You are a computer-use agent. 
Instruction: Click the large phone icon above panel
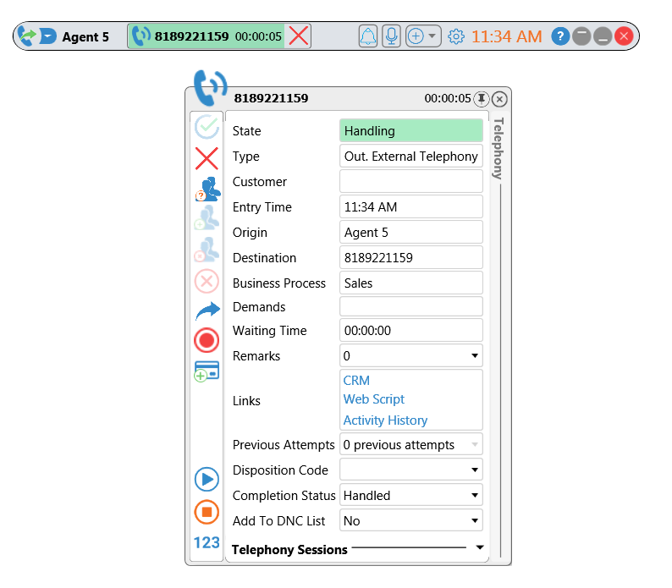coord(210,88)
